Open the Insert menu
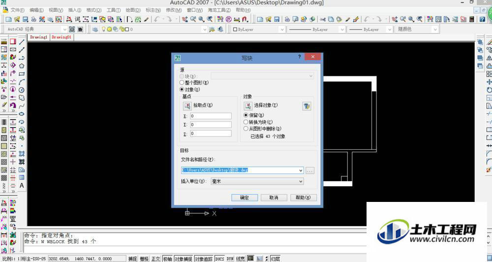Viewport: 492px width, 262px height. click(x=75, y=10)
